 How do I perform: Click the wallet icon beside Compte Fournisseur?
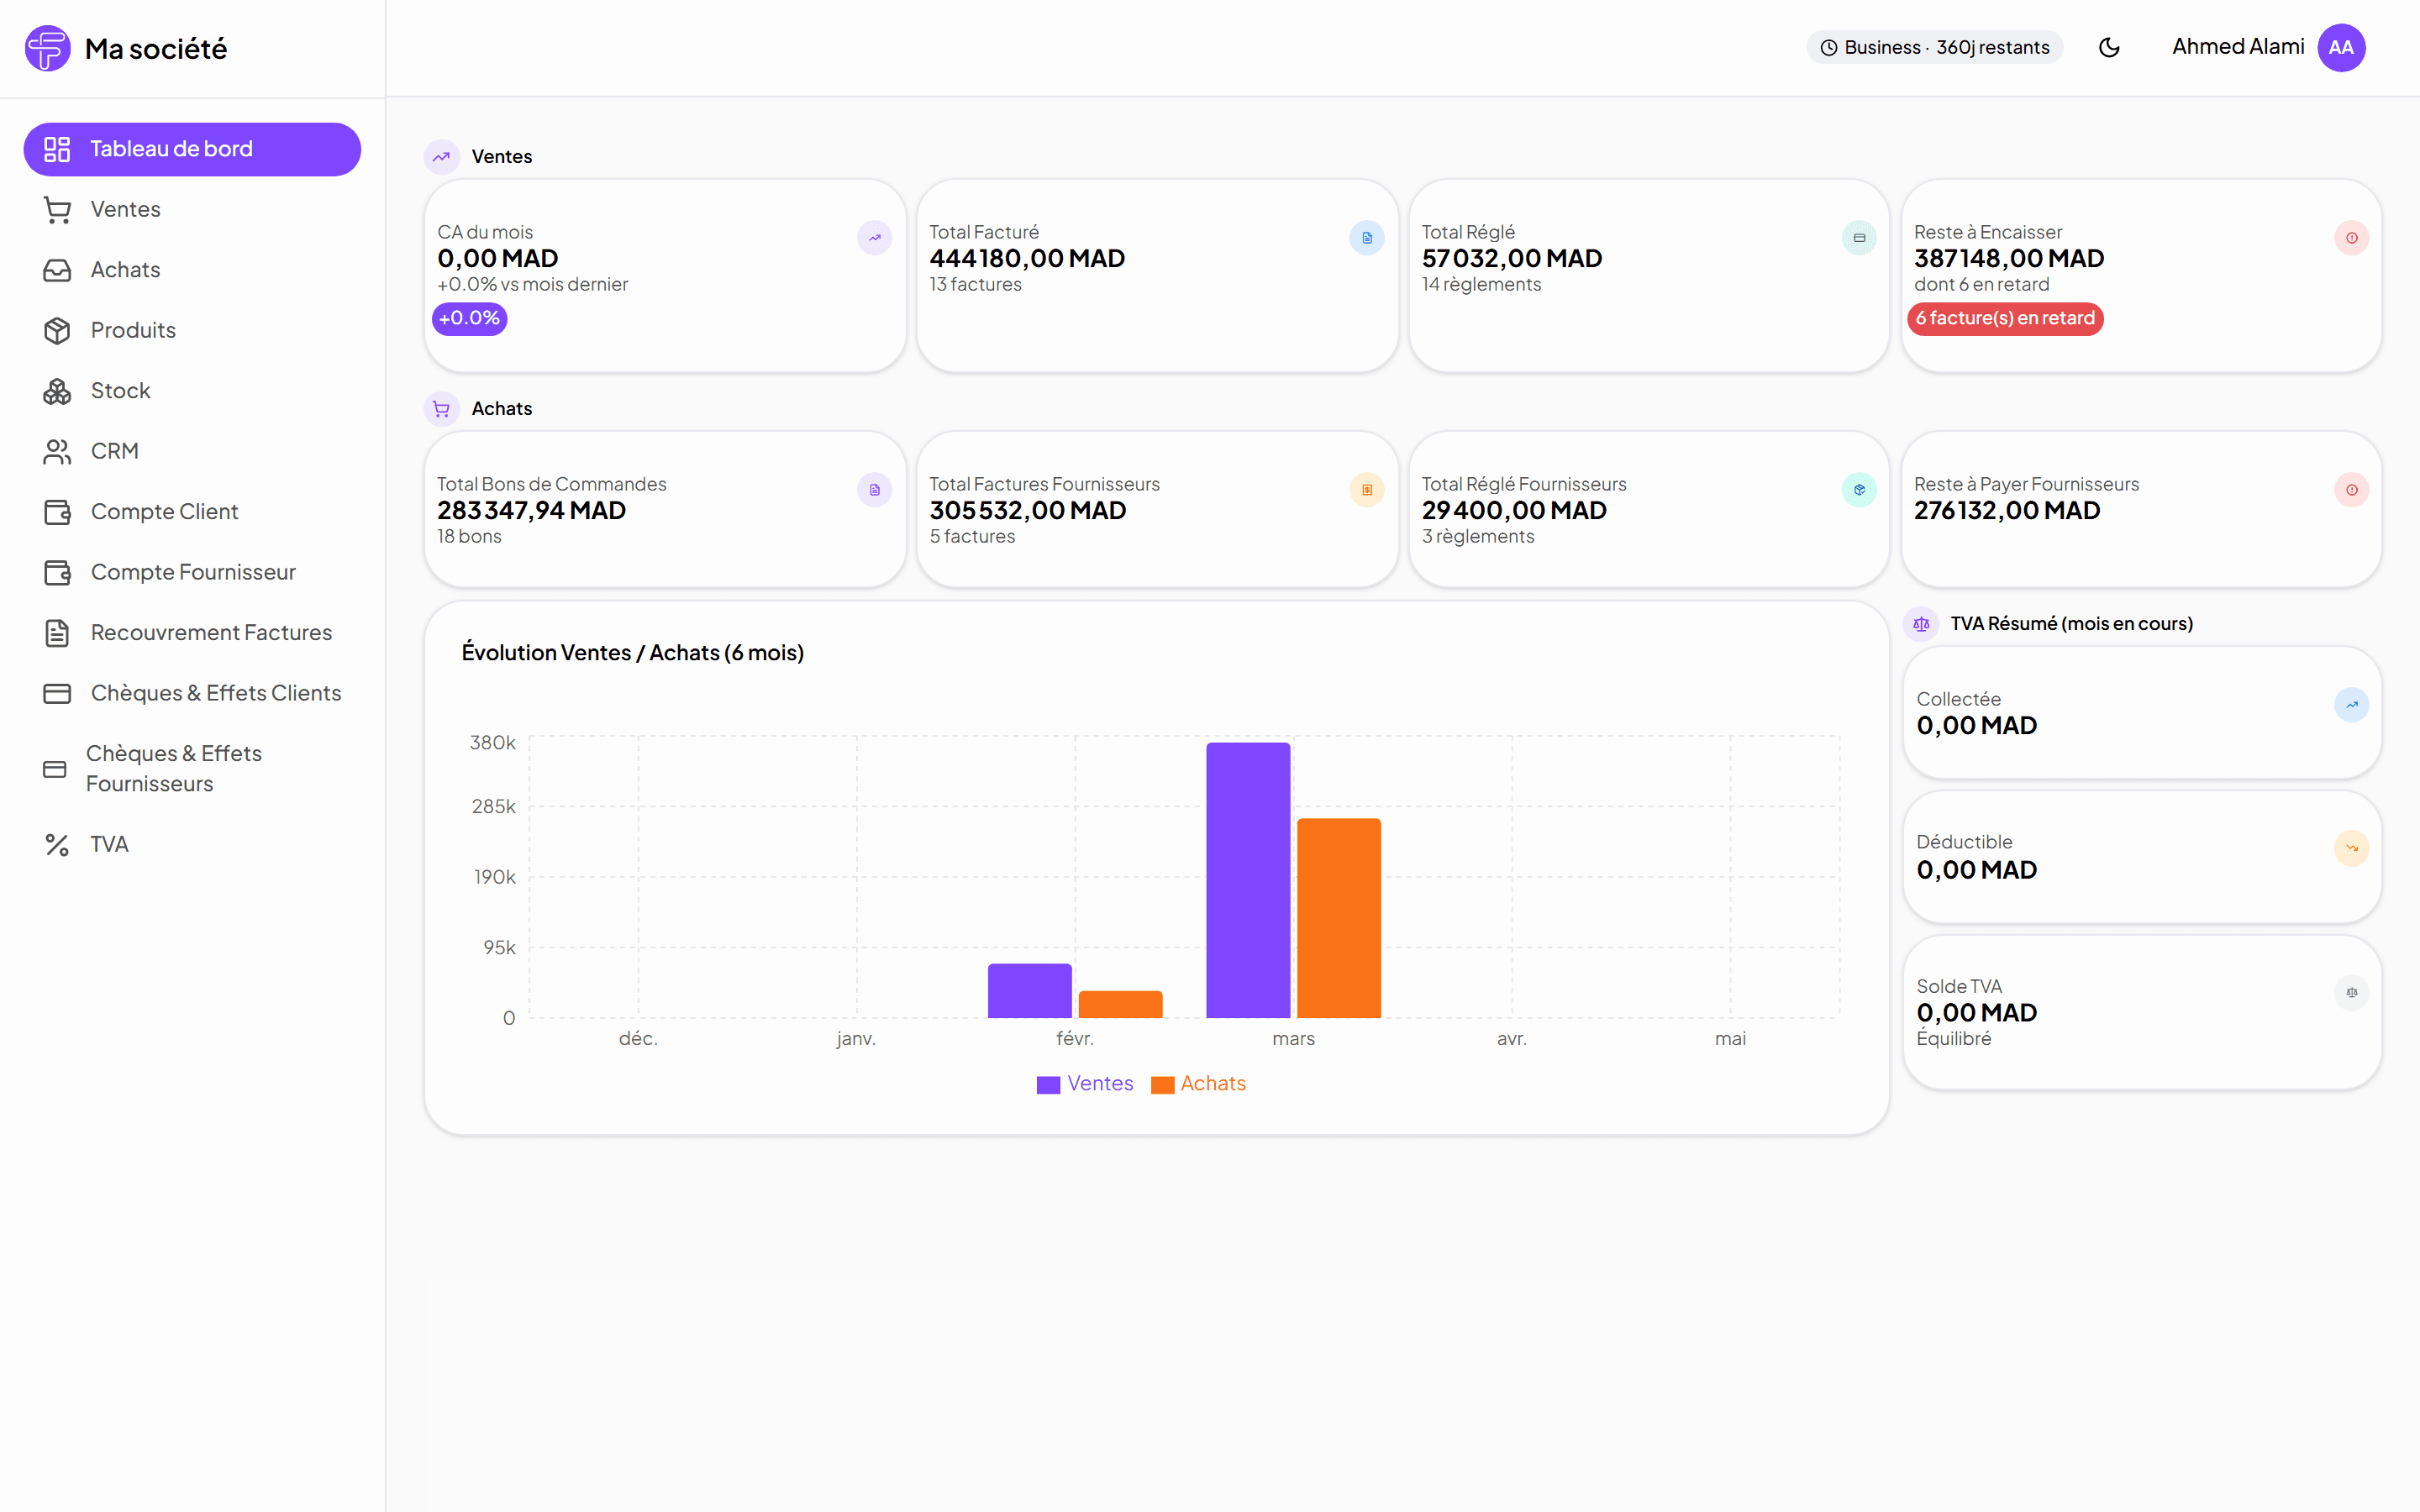tap(57, 573)
